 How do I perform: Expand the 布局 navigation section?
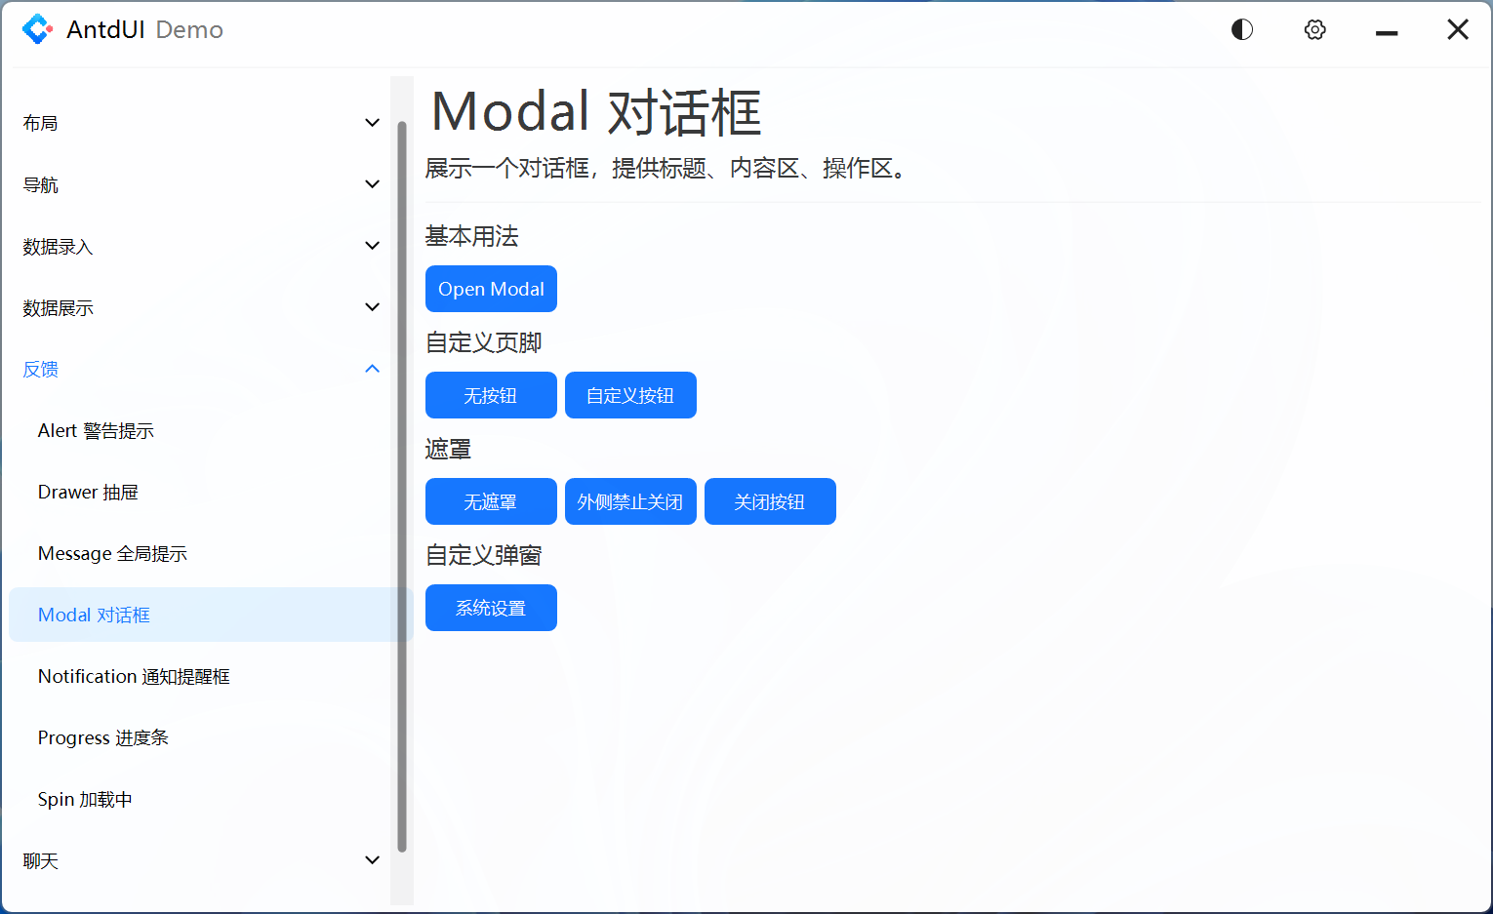point(195,122)
